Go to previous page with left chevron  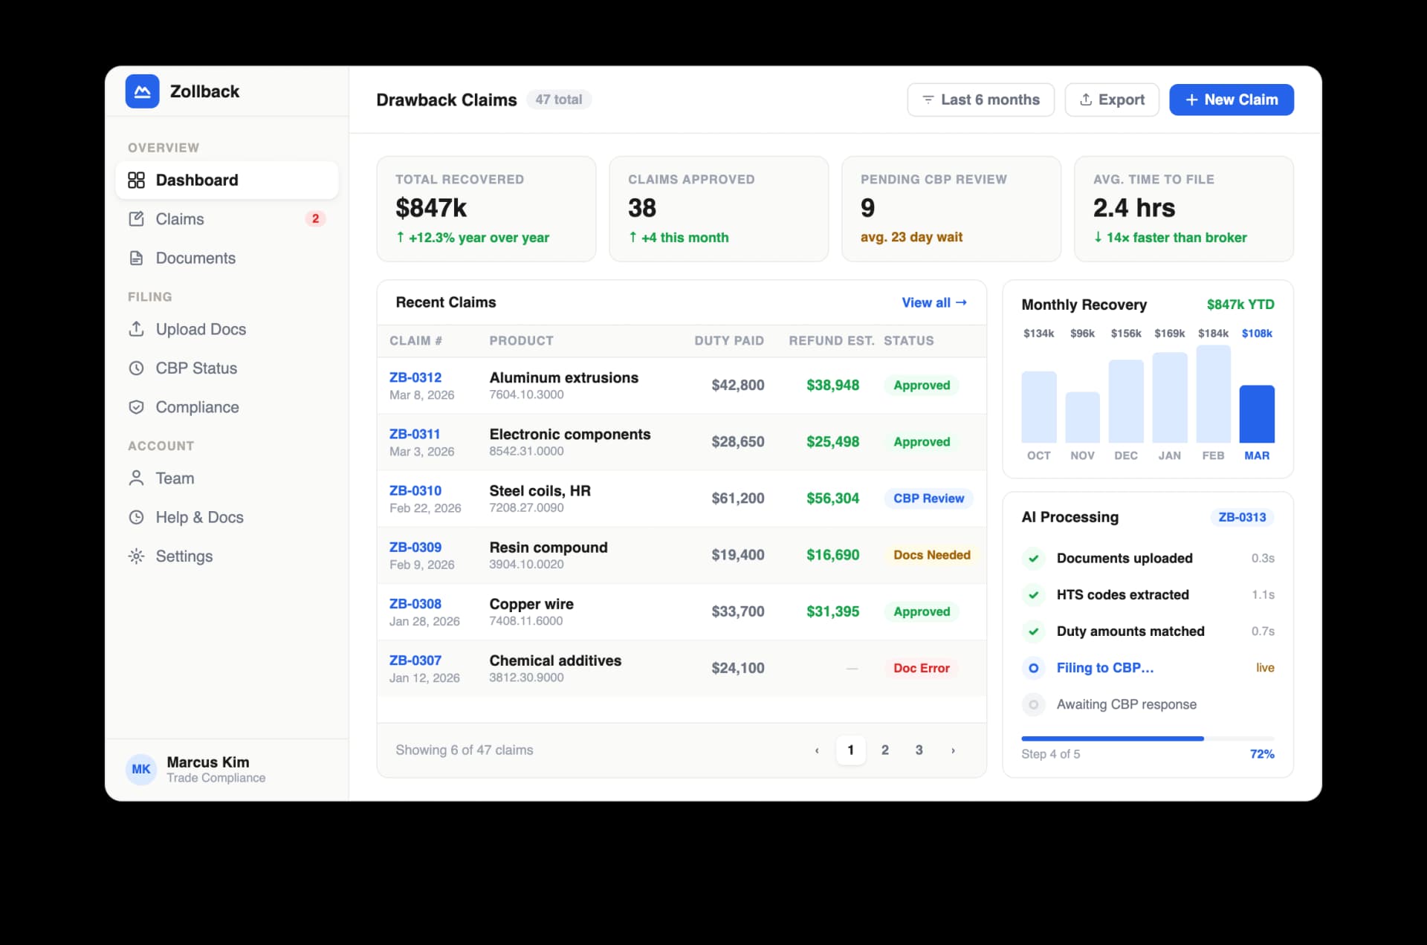click(817, 750)
